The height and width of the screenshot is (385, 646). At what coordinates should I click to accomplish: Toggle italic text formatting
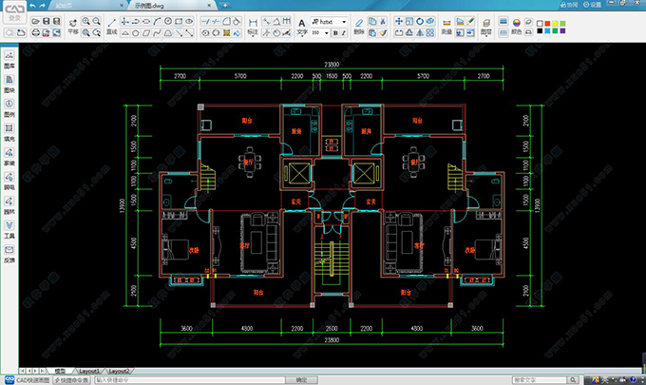(344, 32)
